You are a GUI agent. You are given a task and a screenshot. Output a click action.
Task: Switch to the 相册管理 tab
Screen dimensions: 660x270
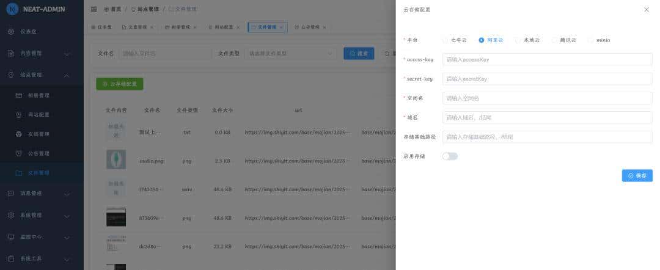180,27
